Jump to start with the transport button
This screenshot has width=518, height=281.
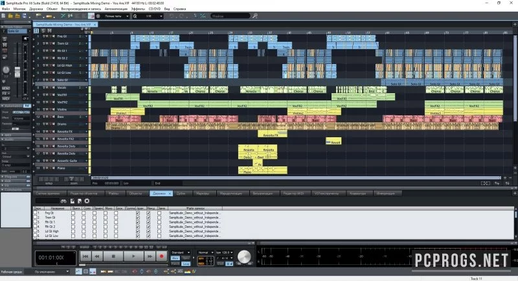pyautogui.click(x=85, y=256)
